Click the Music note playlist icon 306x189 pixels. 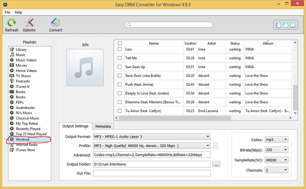click(x=12, y=55)
